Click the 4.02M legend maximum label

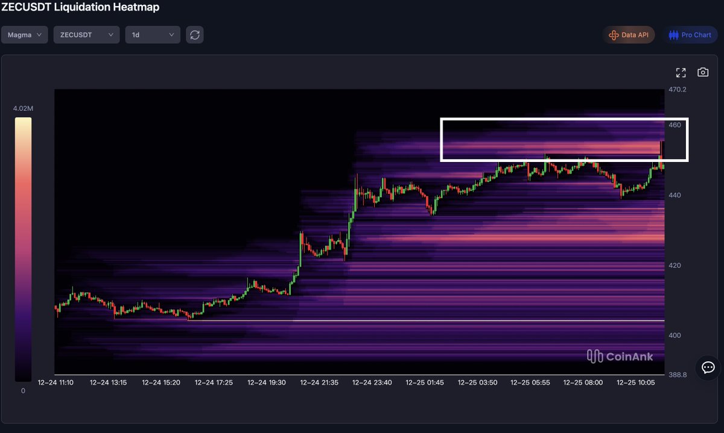pos(22,108)
